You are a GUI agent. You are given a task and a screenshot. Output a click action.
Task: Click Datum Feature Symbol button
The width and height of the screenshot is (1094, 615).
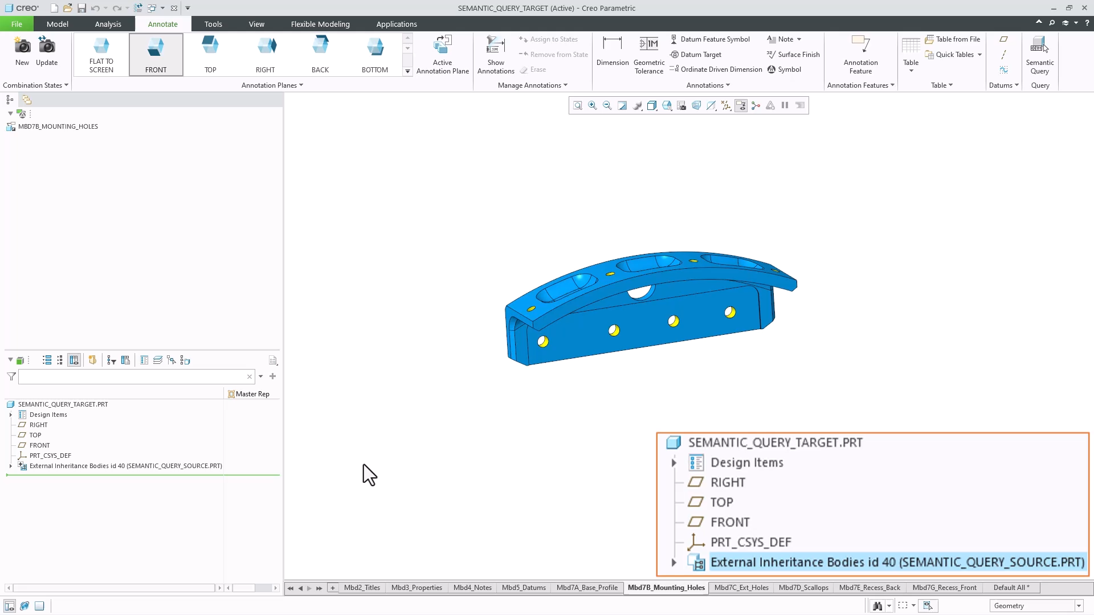click(710, 39)
